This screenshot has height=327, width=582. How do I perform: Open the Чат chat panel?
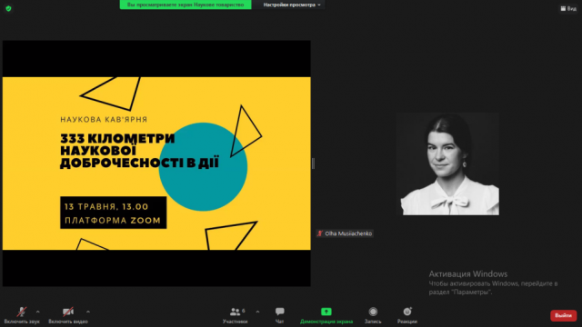point(280,315)
